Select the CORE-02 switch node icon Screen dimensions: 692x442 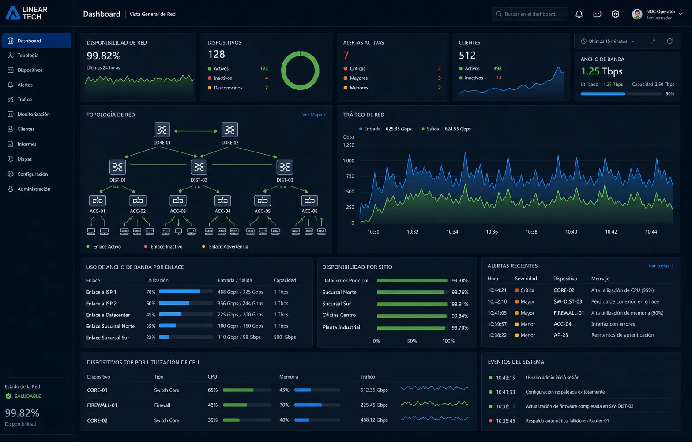point(229,130)
